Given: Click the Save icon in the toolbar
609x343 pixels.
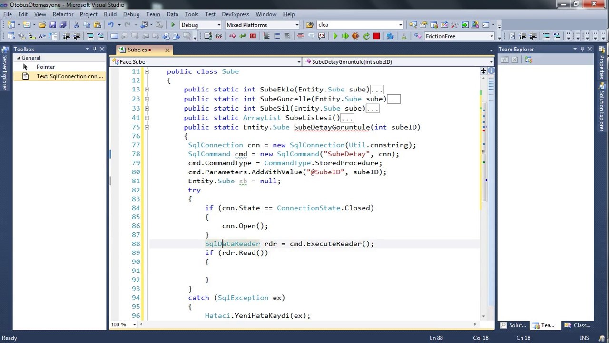Looking at the screenshot, I should tap(53, 25).
